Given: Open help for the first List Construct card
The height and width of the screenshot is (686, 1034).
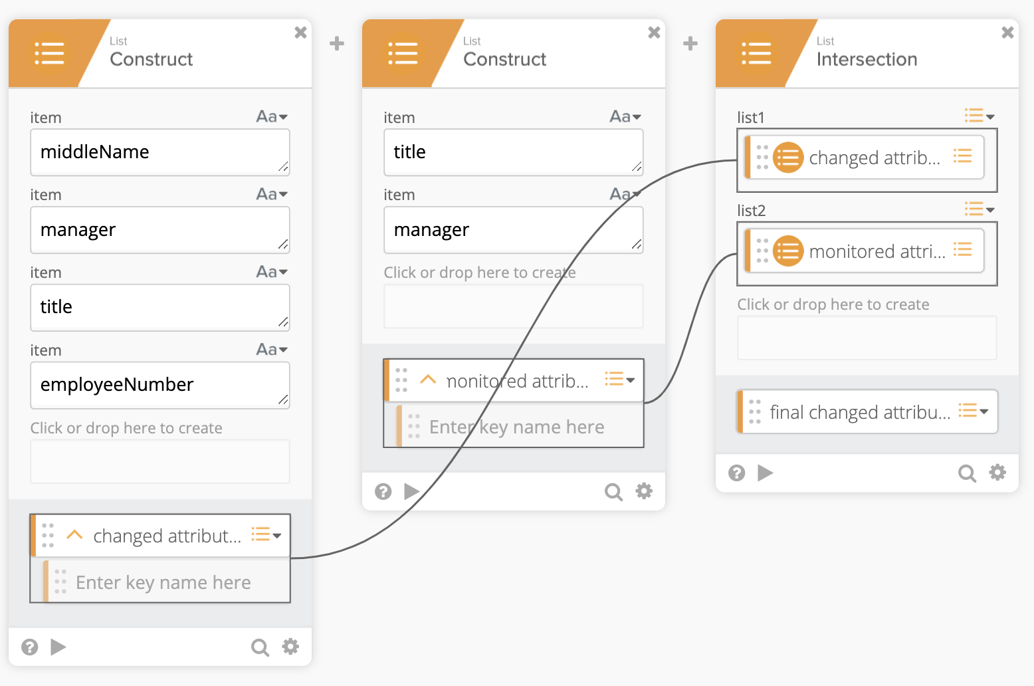Looking at the screenshot, I should [29, 647].
